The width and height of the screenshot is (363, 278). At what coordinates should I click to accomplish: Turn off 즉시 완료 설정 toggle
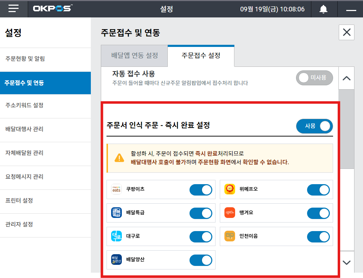tap(314, 126)
